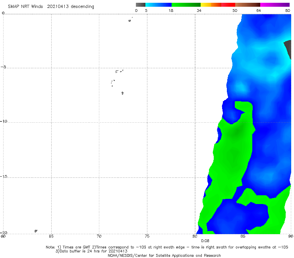The image size is (294, 258).
Task: Click the color bar label '34'
Action: 199,10
